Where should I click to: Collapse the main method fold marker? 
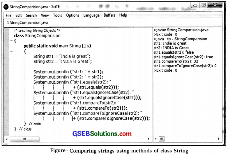(11, 51)
